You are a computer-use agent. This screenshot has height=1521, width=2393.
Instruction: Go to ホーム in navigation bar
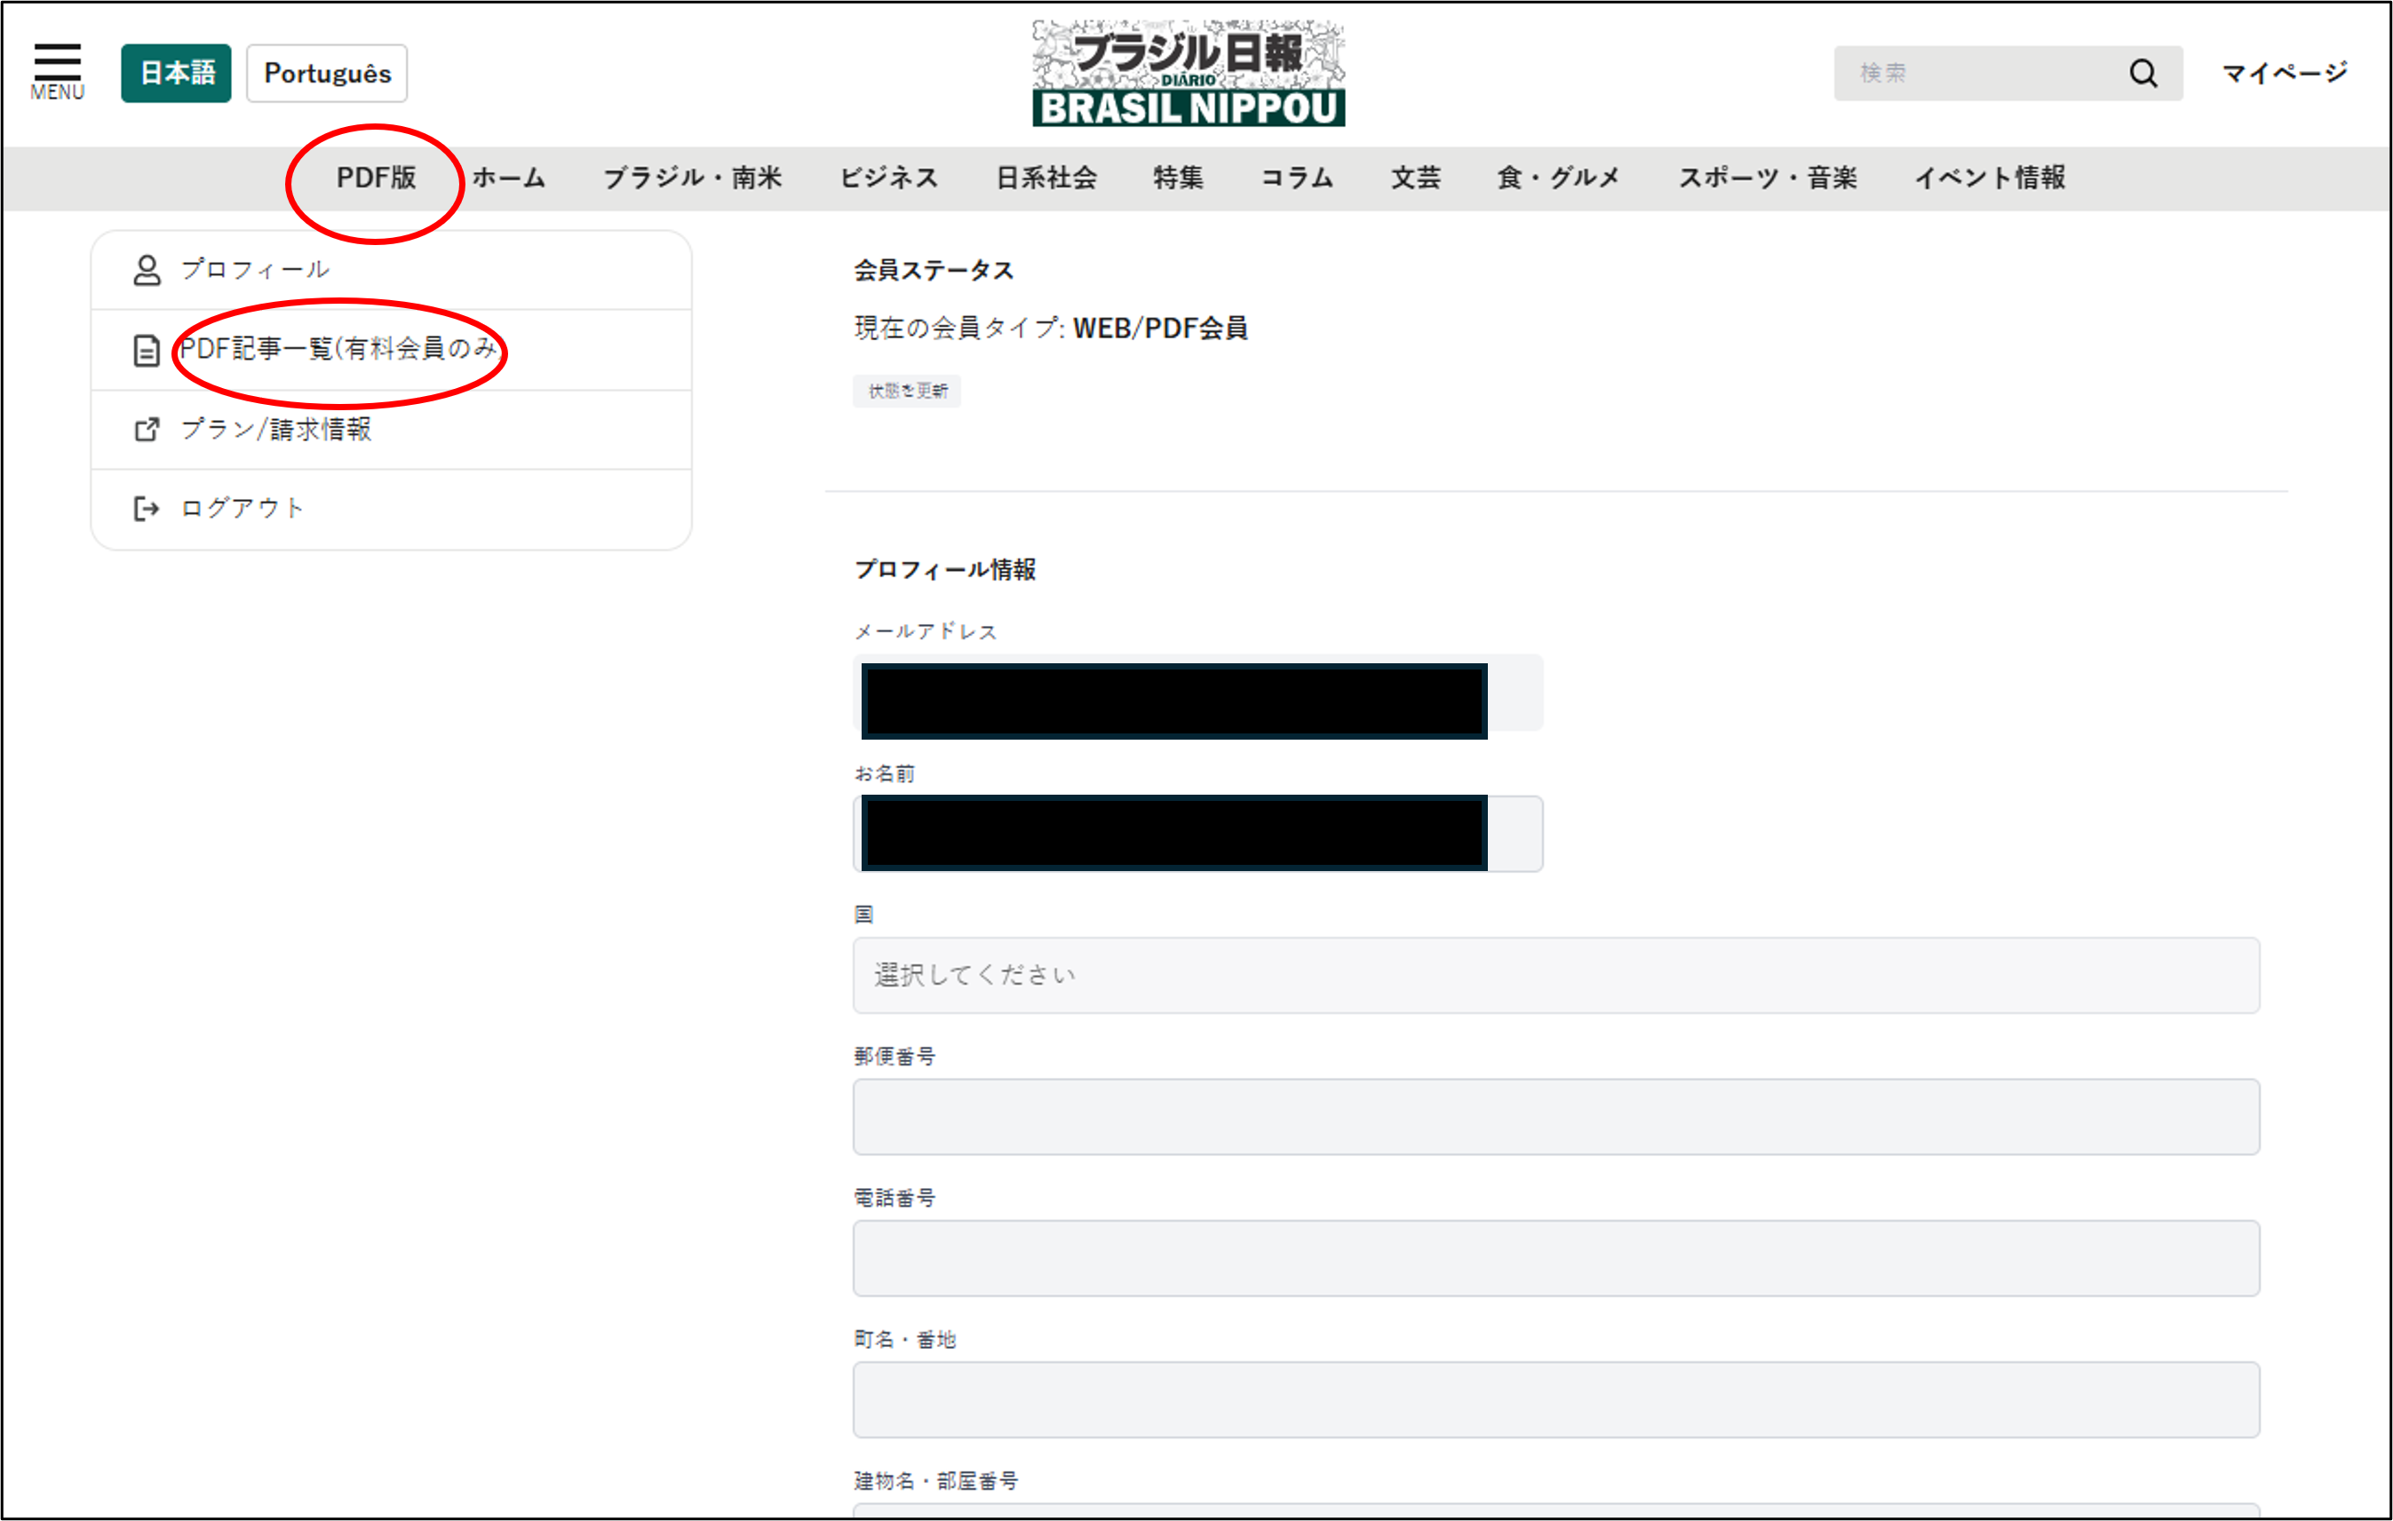509,178
